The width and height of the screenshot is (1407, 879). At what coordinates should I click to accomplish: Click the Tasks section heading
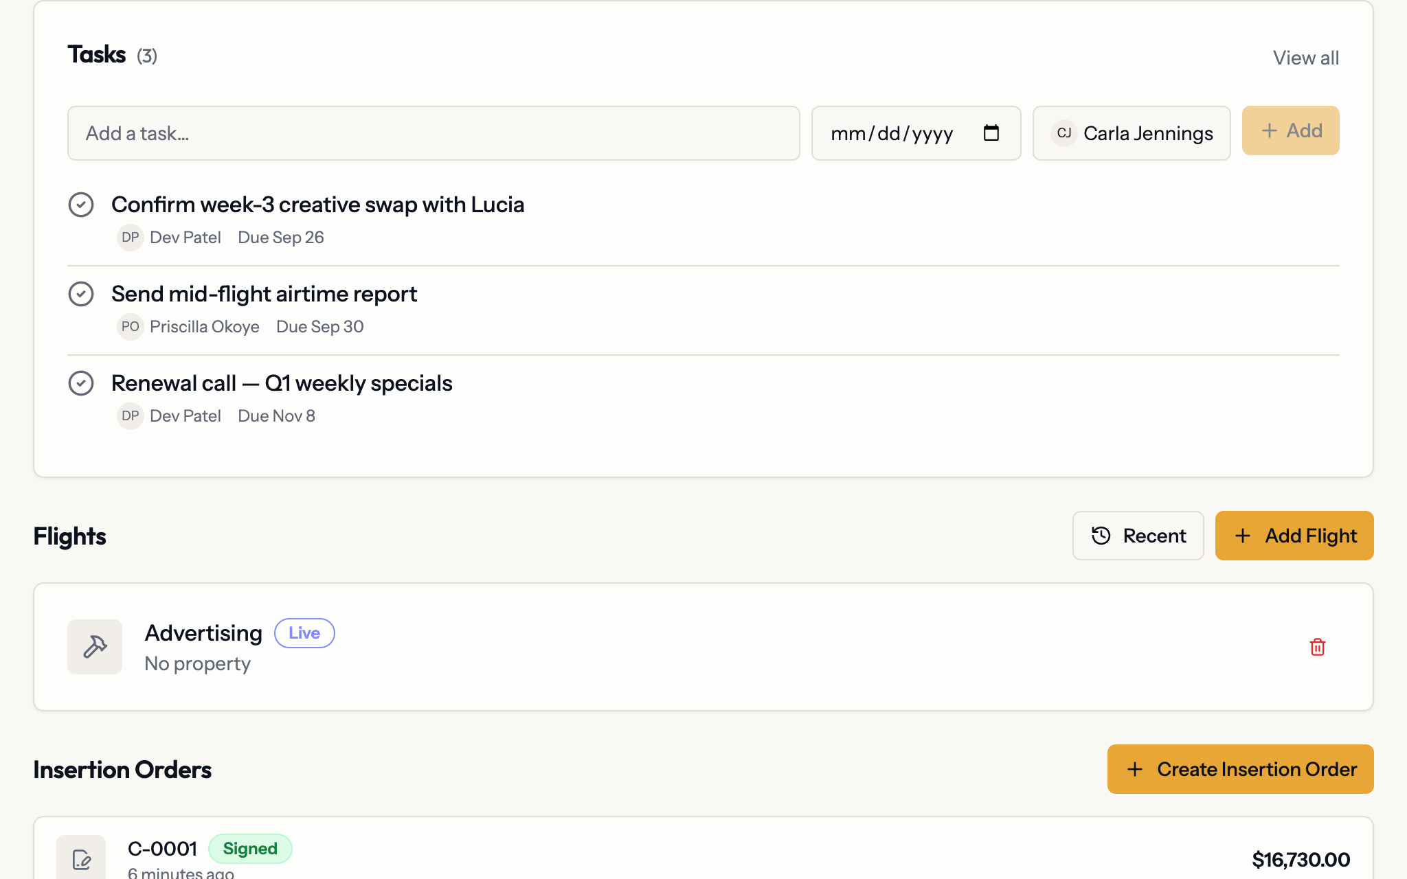(97, 54)
